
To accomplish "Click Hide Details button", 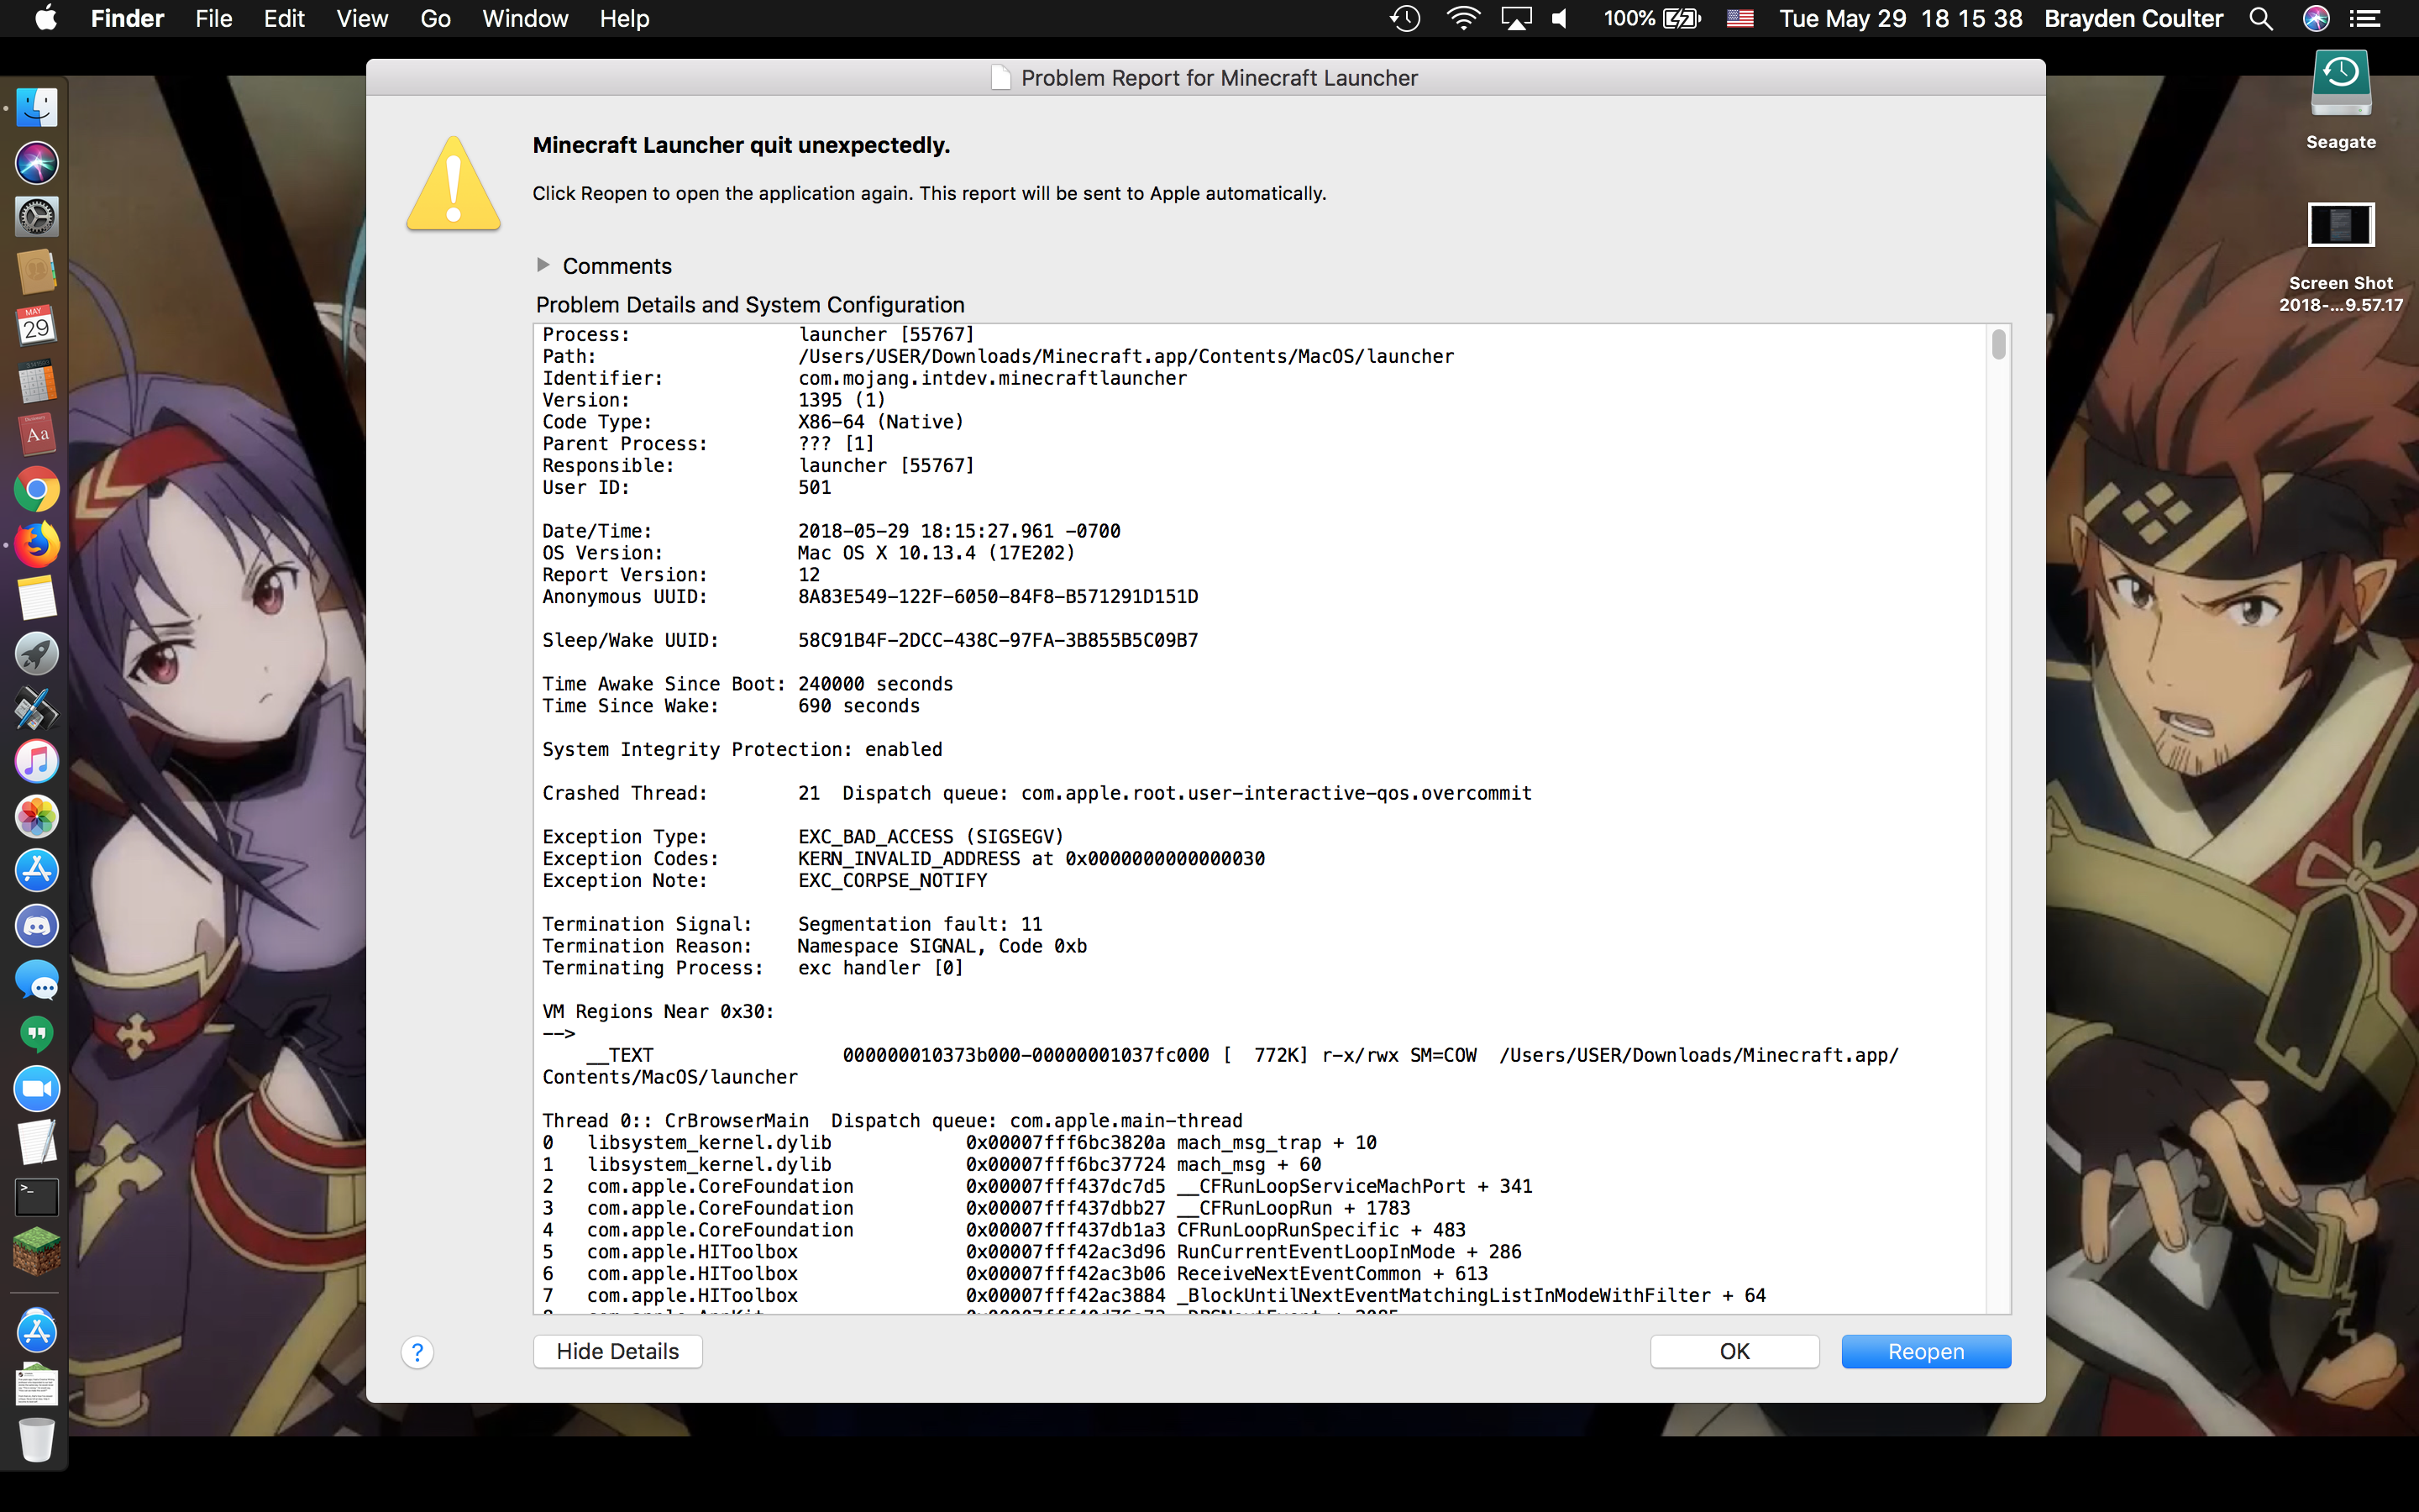I will [x=617, y=1351].
